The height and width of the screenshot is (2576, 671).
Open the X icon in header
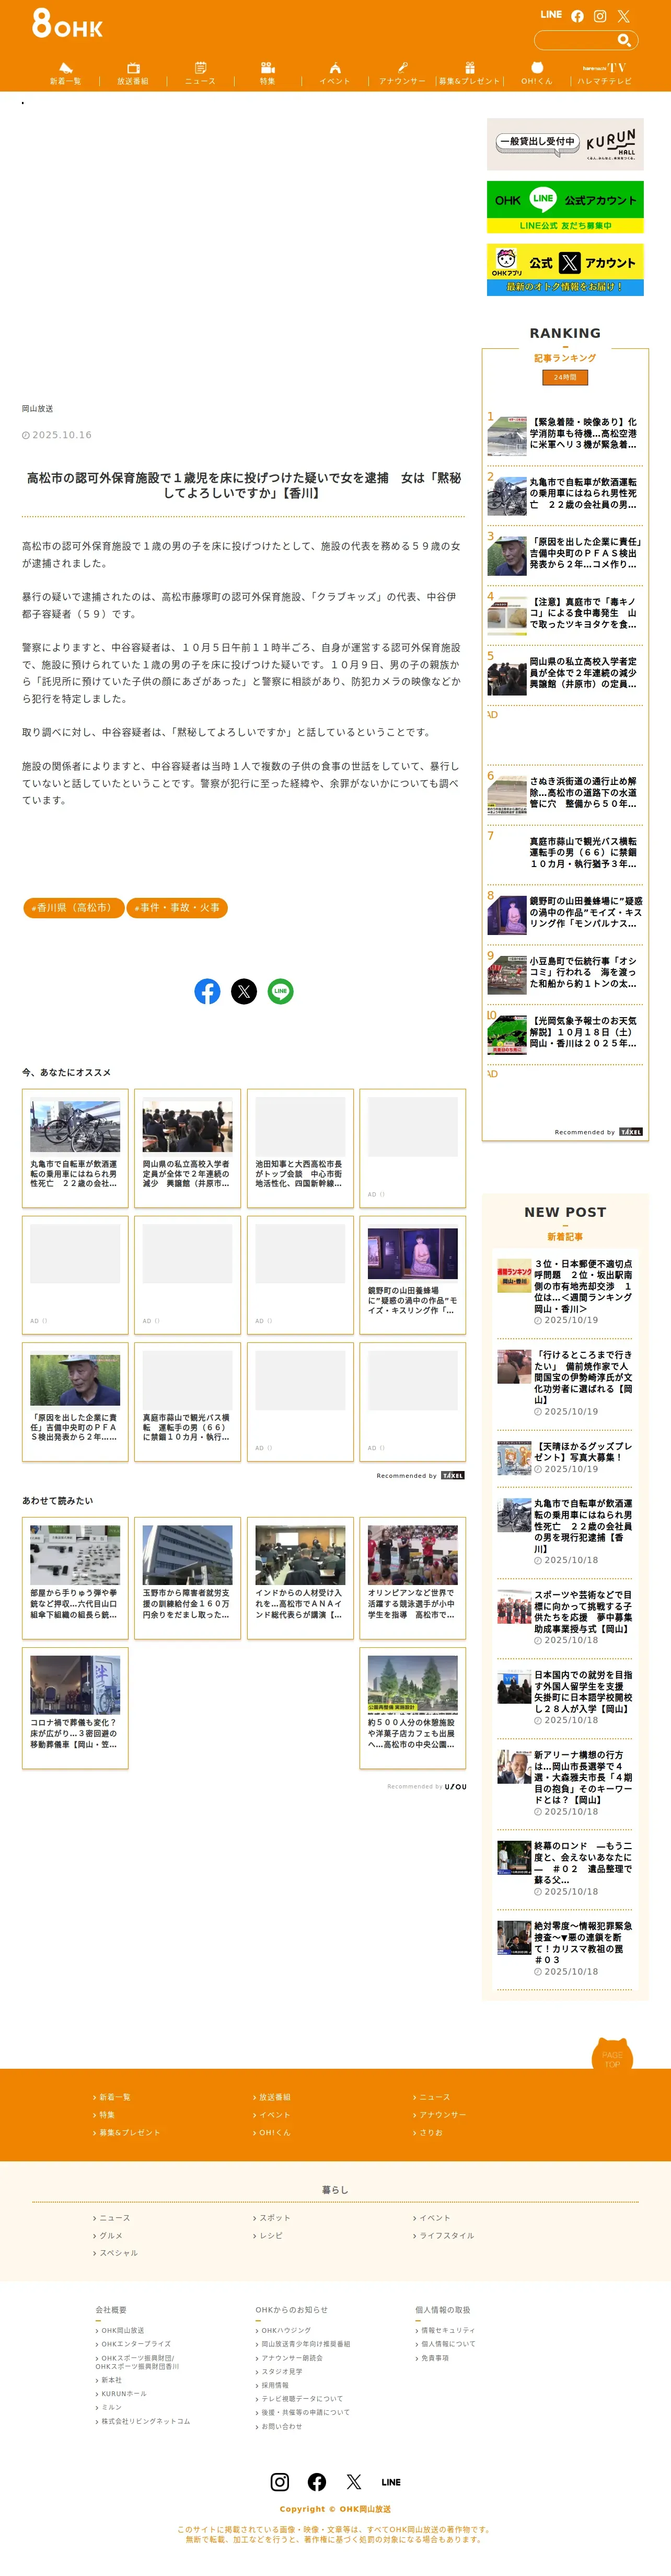point(623,16)
